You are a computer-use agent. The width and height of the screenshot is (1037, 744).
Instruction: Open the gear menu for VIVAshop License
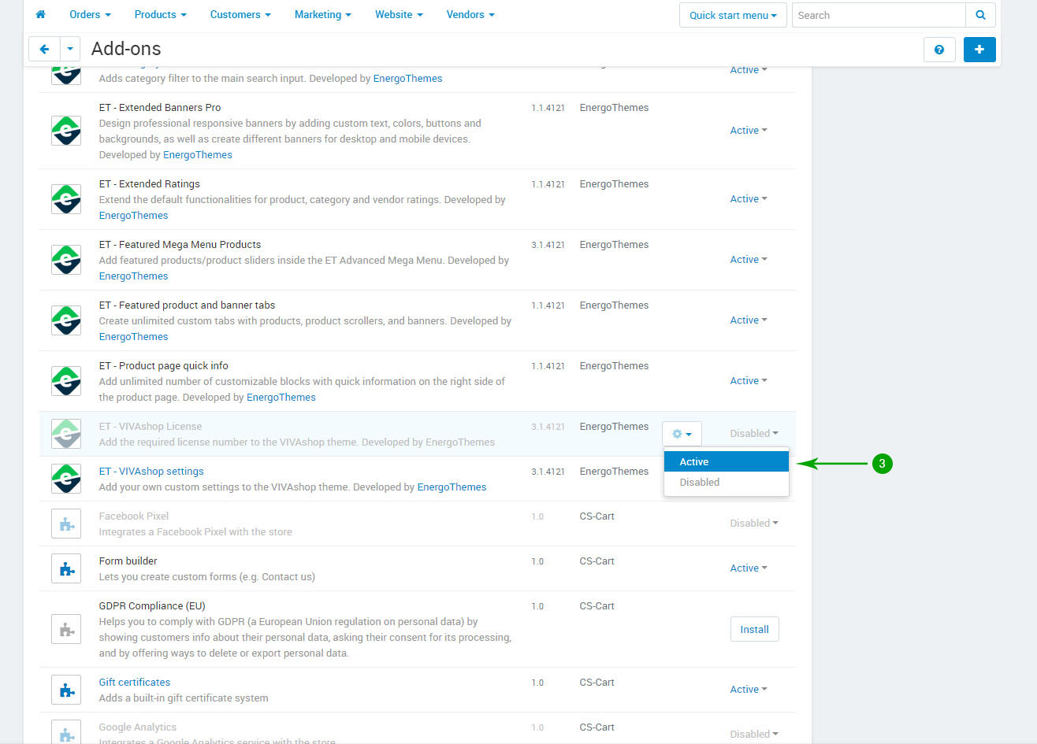click(x=682, y=434)
